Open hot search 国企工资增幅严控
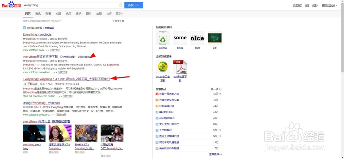 [x=169, y=136]
